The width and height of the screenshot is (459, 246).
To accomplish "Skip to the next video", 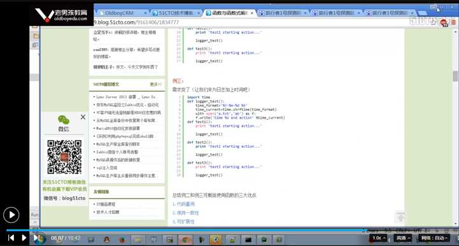I will (36, 238).
